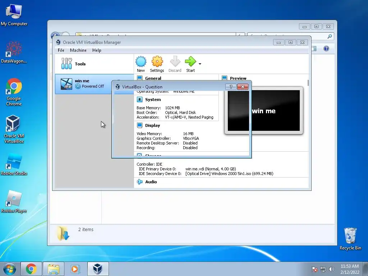Viewport: 368px width, 276px height.
Task: Click the Base Memory 1024 MB value
Action: [172, 108]
